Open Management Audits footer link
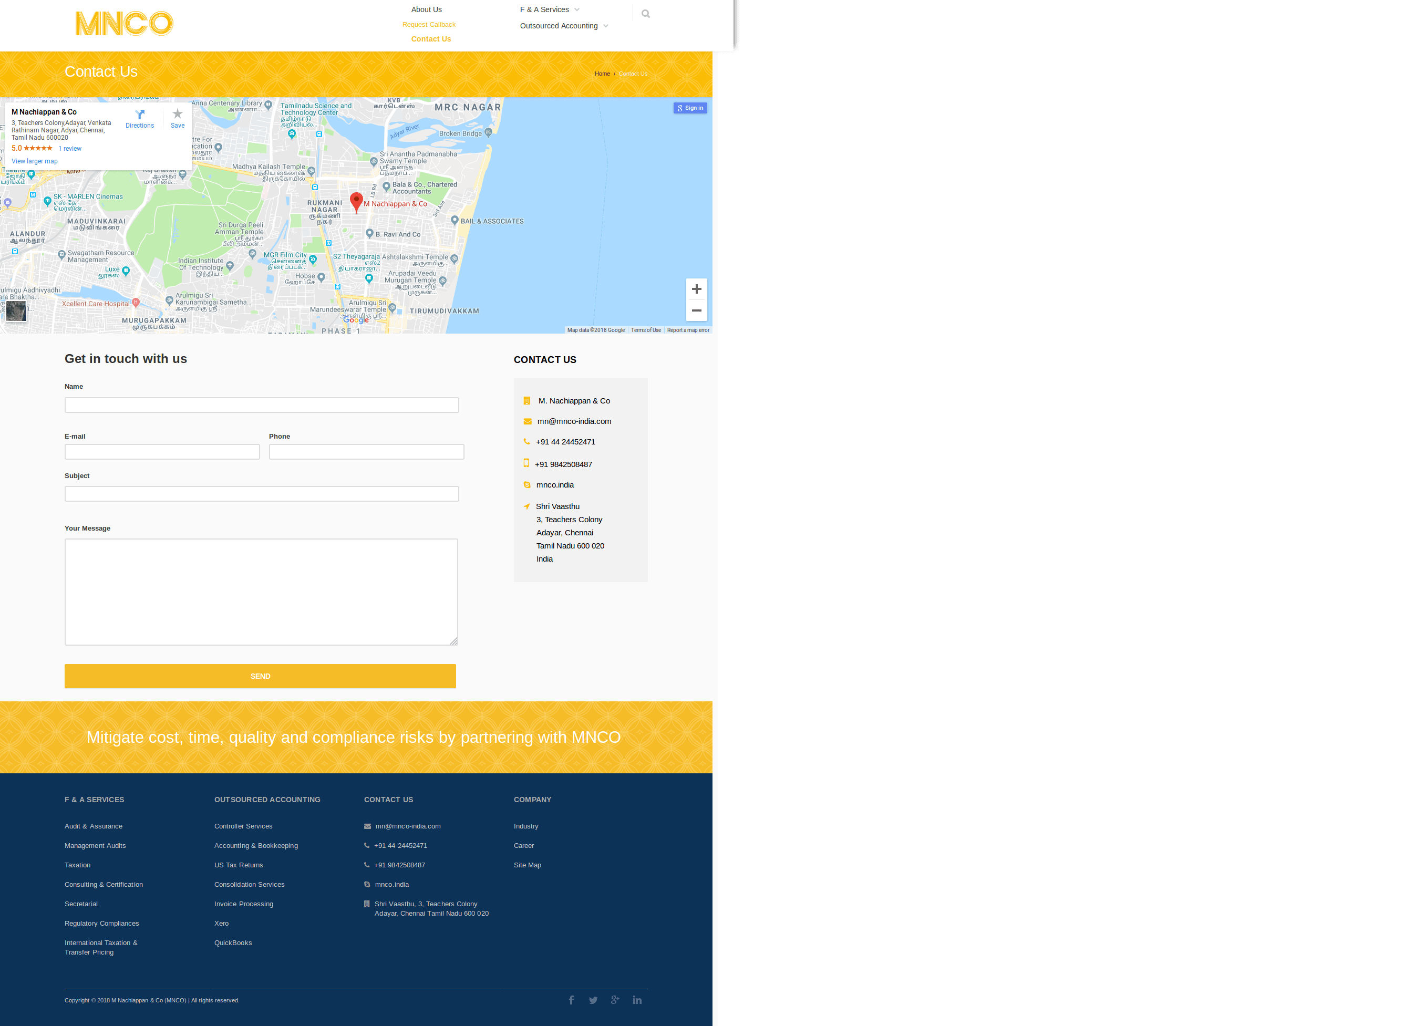The width and height of the screenshot is (1425, 1026). click(96, 846)
